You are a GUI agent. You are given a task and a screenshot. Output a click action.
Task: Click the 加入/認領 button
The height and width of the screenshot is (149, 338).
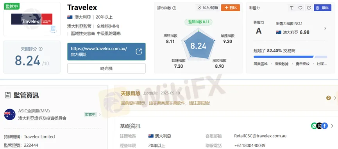point(208,8)
